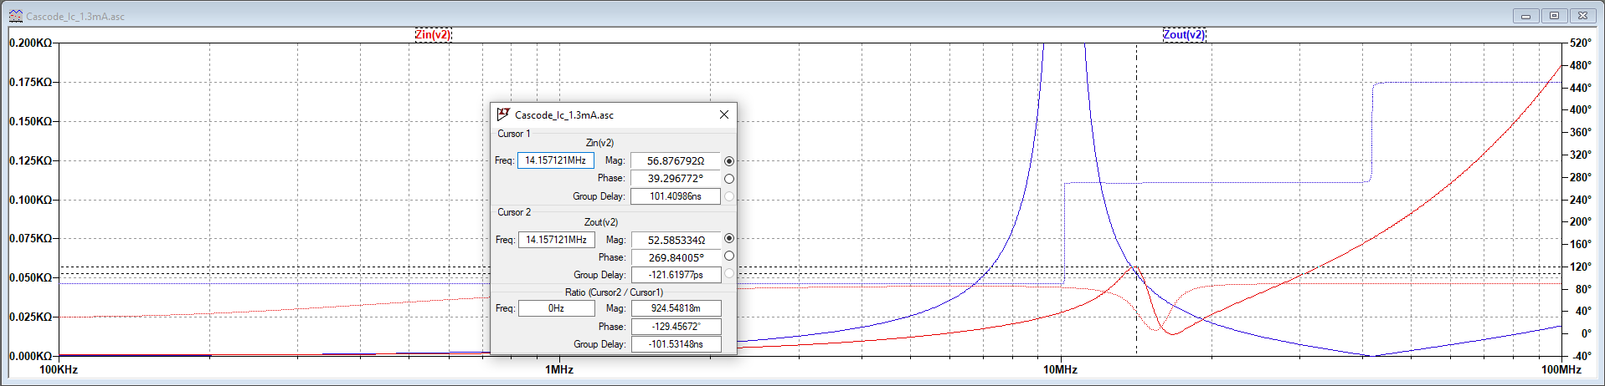The image size is (1605, 386).
Task: Click the 'Zout(v2)' heading under Cursor 2
Action: pyautogui.click(x=601, y=222)
